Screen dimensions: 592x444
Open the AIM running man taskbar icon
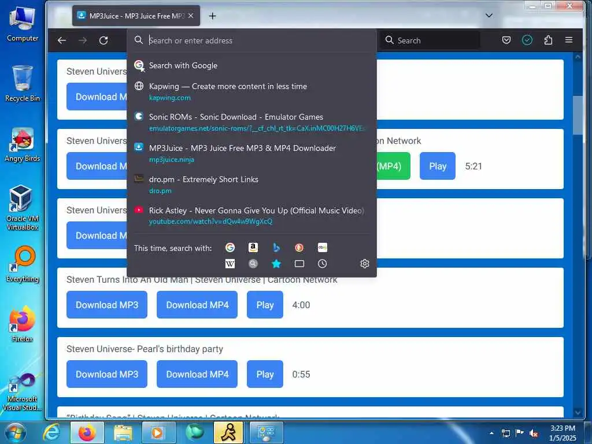(228, 432)
